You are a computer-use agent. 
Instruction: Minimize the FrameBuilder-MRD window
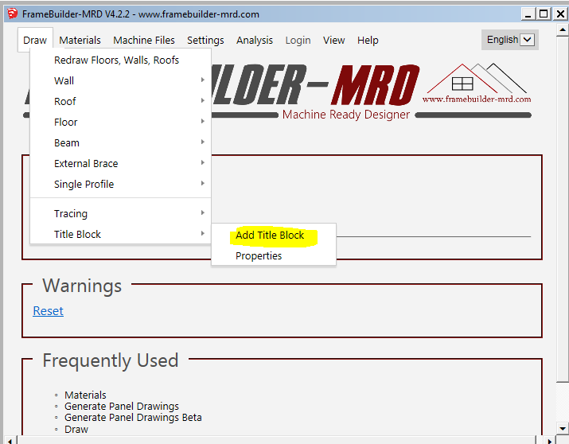pyautogui.click(x=528, y=14)
